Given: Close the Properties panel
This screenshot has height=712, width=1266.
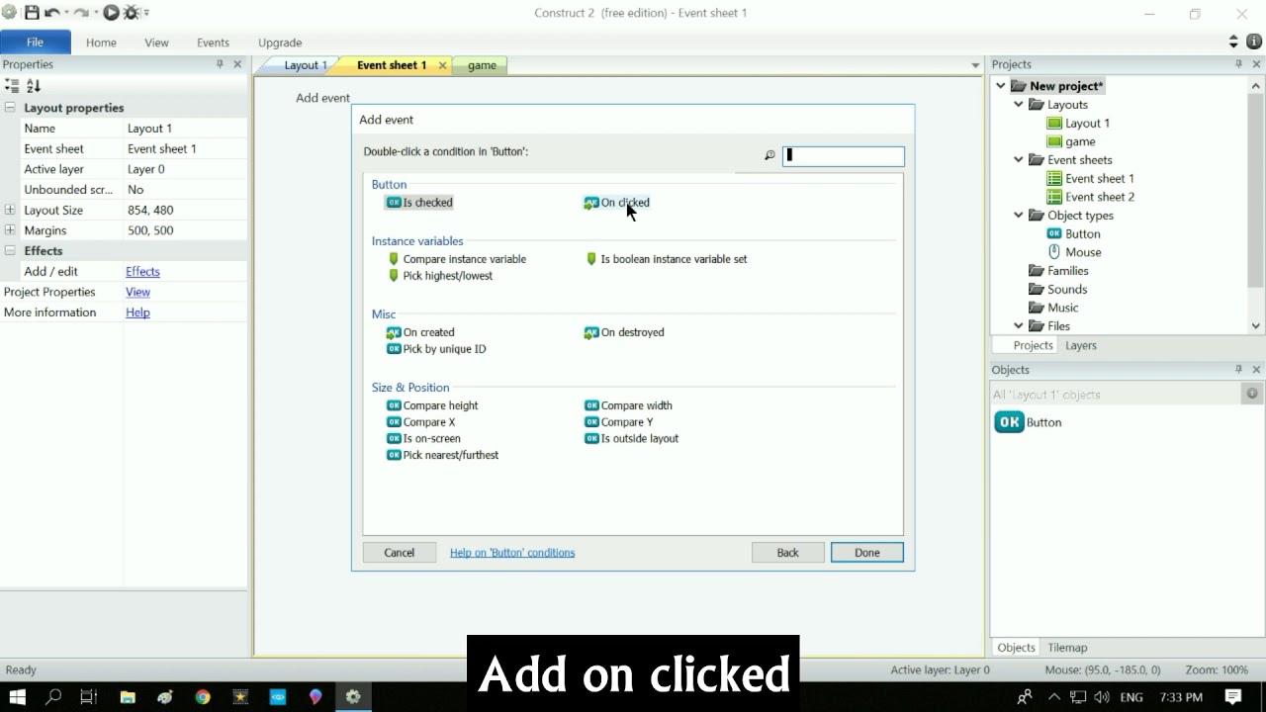Looking at the screenshot, I should [x=237, y=64].
